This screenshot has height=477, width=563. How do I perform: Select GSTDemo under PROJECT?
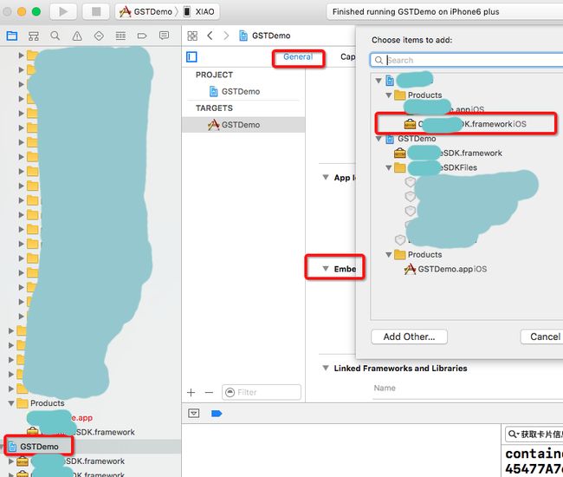click(235, 92)
